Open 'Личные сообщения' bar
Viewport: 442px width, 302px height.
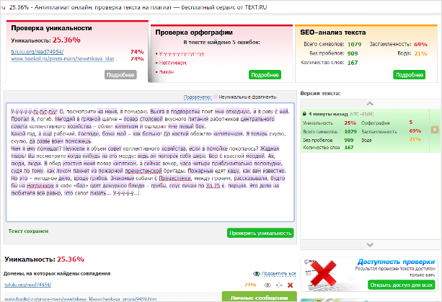coord(260,297)
